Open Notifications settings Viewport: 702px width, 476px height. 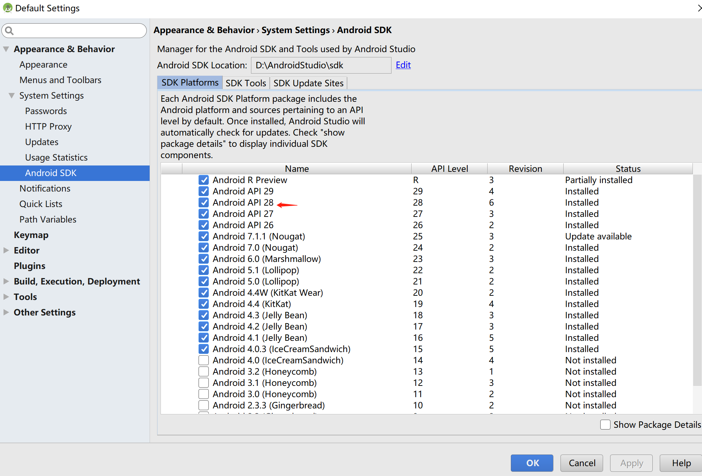(x=45, y=188)
